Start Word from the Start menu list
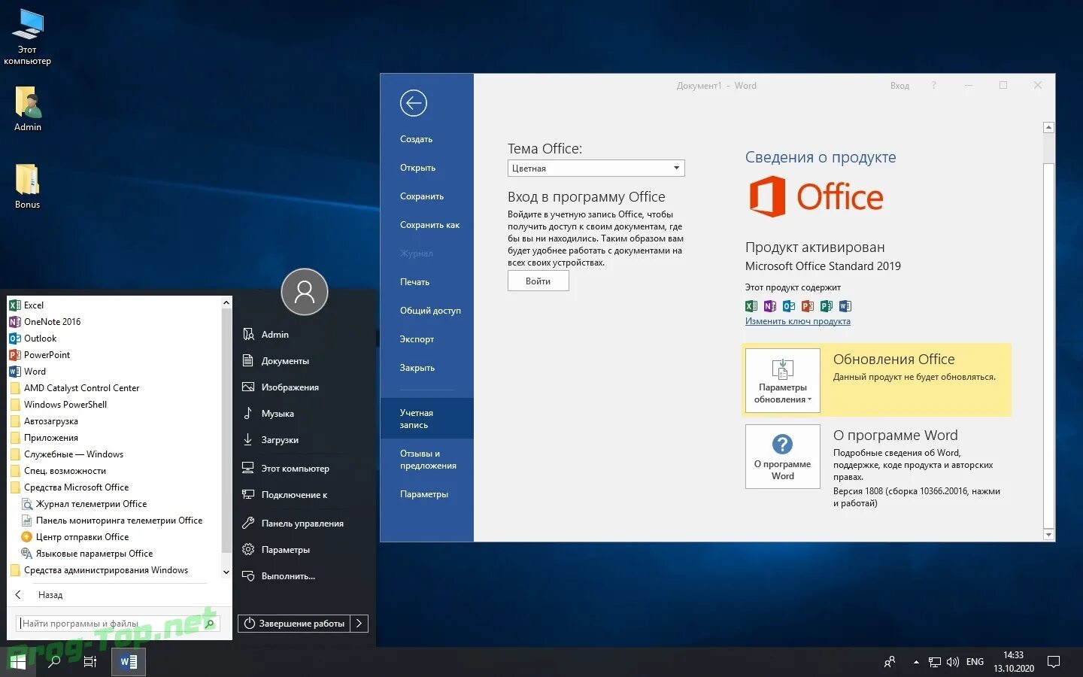 [x=27, y=371]
